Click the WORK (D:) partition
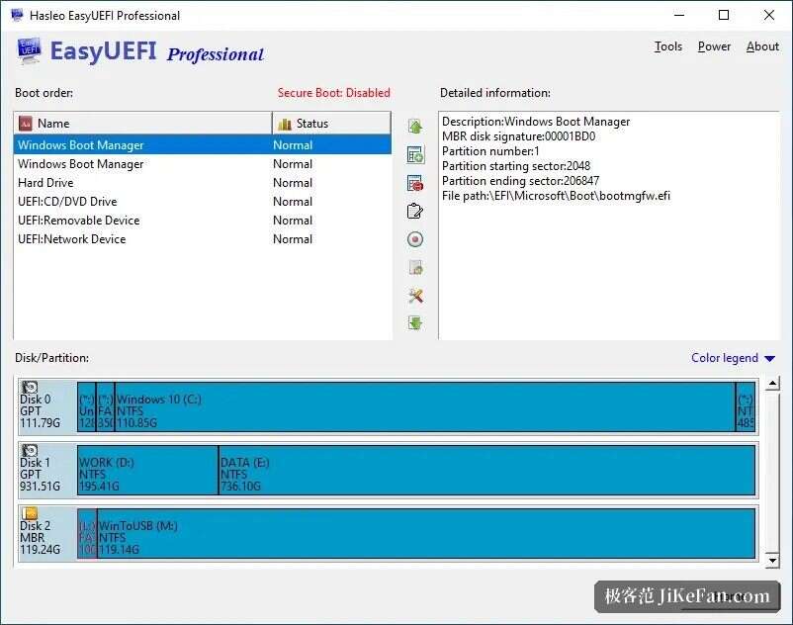 point(147,471)
